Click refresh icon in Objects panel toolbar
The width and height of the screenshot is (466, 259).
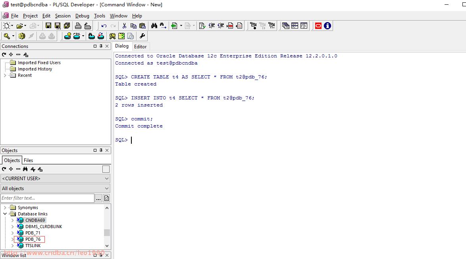tap(4, 169)
